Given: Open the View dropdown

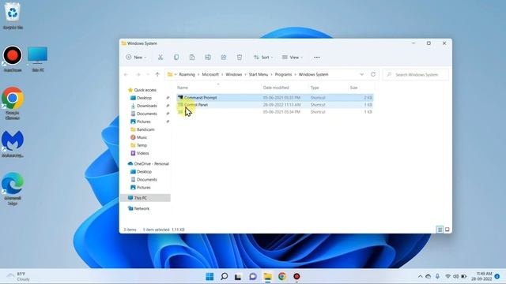Looking at the screenshot, I should (293, 58).
